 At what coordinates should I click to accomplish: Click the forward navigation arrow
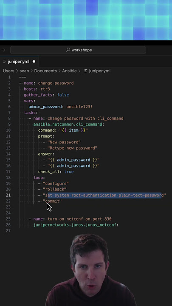[3, 50]
